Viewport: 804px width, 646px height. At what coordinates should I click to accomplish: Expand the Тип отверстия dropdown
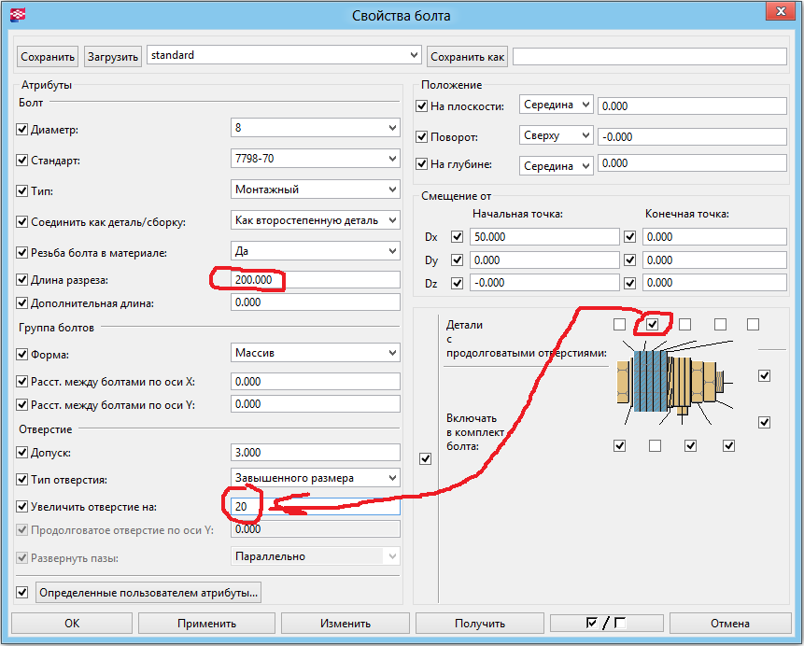point(316,478)
